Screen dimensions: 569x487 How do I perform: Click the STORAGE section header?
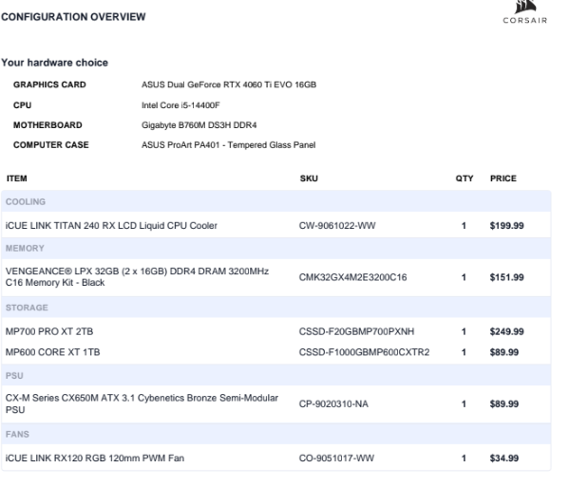point(275,308)
